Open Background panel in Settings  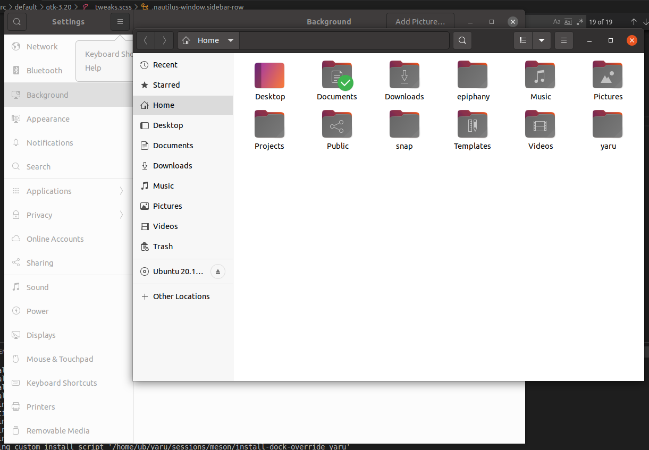click(69, 95)
